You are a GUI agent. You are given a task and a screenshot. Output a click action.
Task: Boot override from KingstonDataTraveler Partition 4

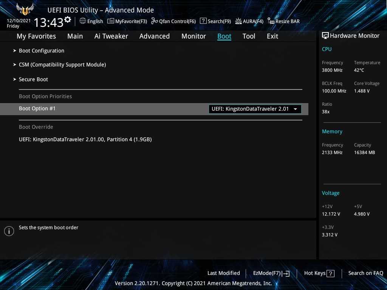(x=85, y=139)
